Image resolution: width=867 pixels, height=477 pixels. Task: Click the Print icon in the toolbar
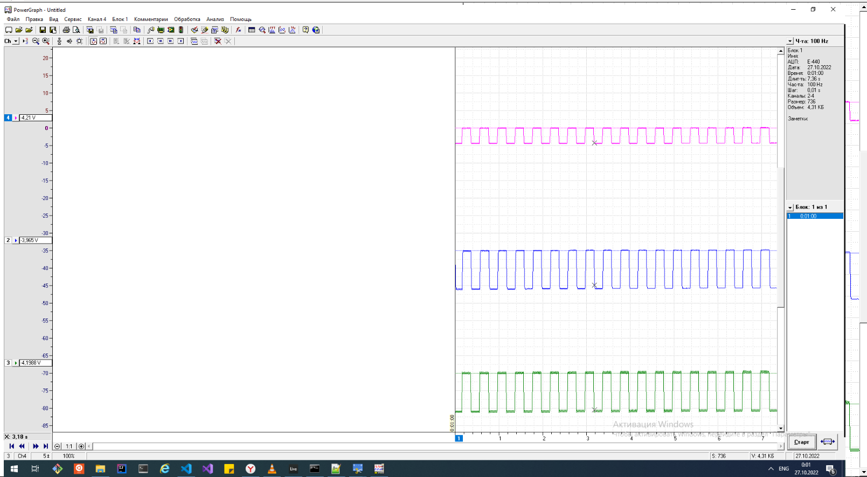pyautogui.click(x=66, y=30)
